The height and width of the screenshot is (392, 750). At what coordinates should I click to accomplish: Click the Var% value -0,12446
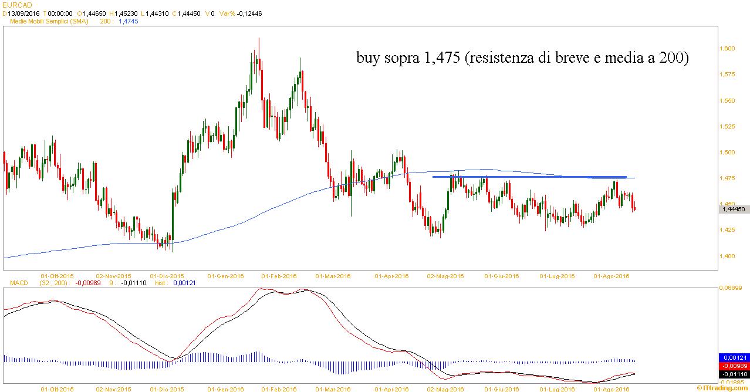(249, 13)
